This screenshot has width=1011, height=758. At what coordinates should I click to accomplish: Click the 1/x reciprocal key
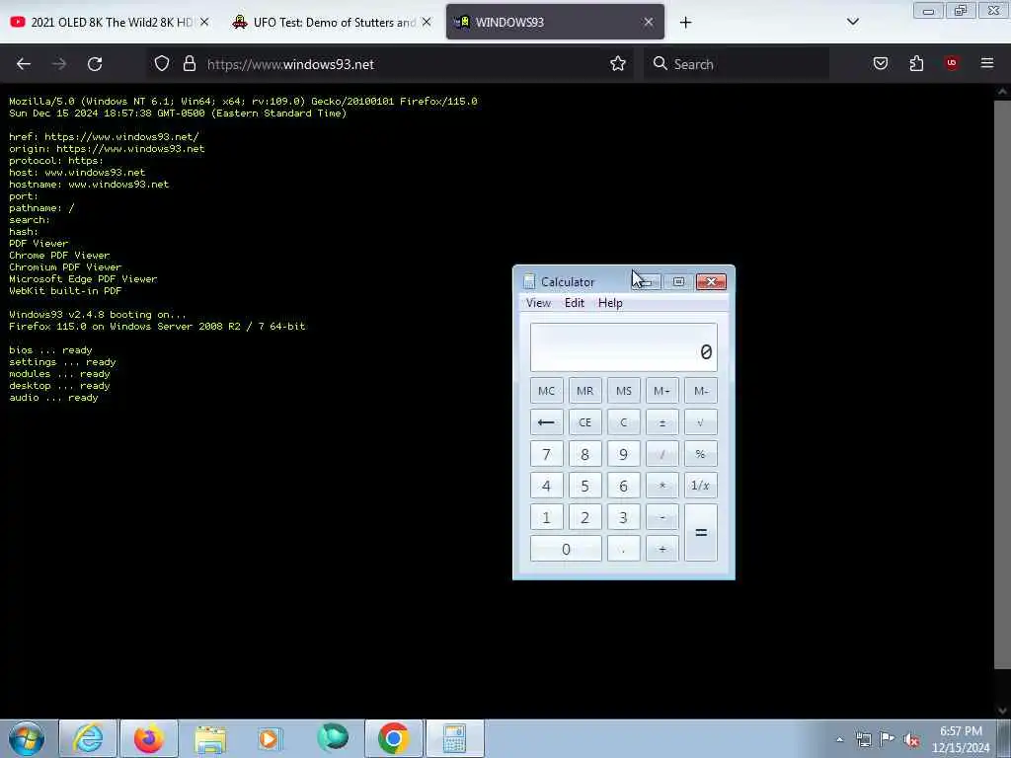(x=701, y=486)
